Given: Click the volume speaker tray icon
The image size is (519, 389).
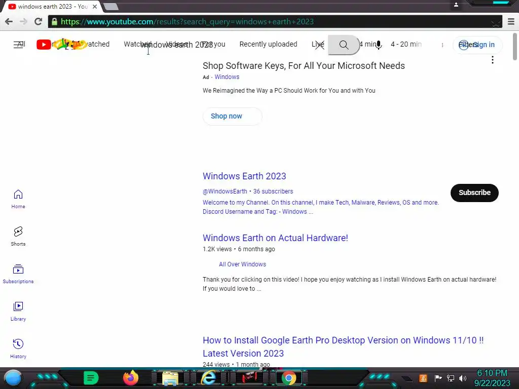Looking at the screenshot, I should coord(463,378).
